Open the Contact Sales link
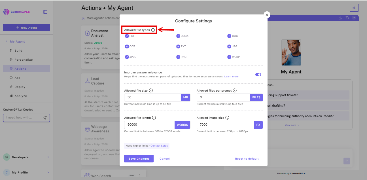 click(x=159, y=145)
